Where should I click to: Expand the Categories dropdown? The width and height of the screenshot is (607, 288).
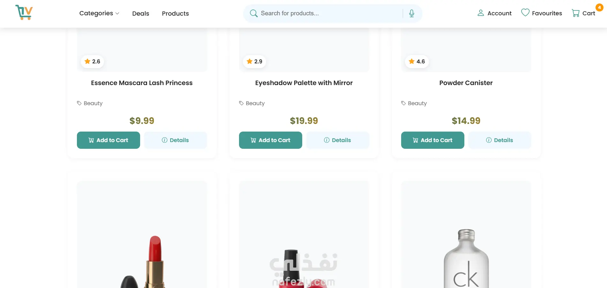tap(99, 13)
